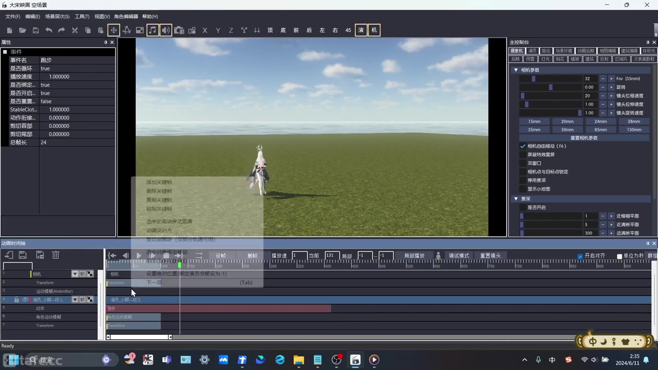658x370 pixels.
Task: Click the 50mm focal length preset
Action: pos(567,130)
